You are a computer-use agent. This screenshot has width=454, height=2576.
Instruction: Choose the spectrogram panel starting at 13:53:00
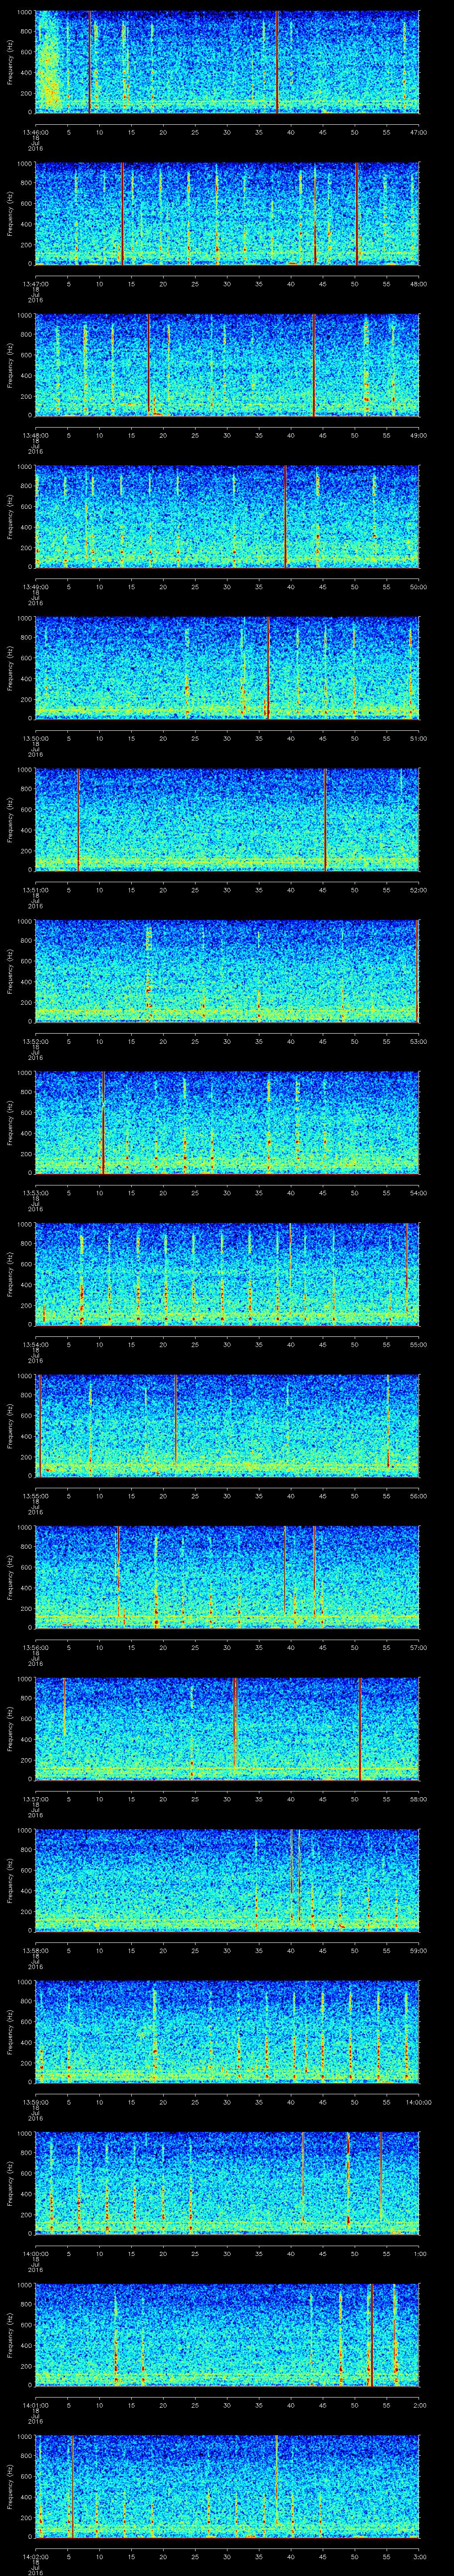[x=227, y=1123]
